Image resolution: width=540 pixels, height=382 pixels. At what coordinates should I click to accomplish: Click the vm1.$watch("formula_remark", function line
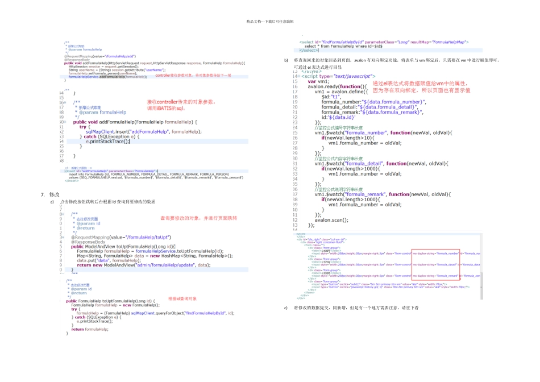click(383, 194)
